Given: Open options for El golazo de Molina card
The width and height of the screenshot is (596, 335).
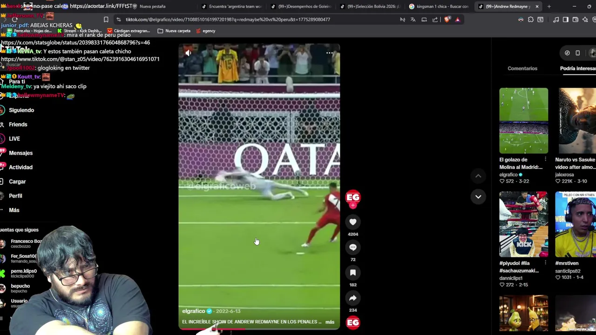Looking at the screenshot, I should pos(545,160).
